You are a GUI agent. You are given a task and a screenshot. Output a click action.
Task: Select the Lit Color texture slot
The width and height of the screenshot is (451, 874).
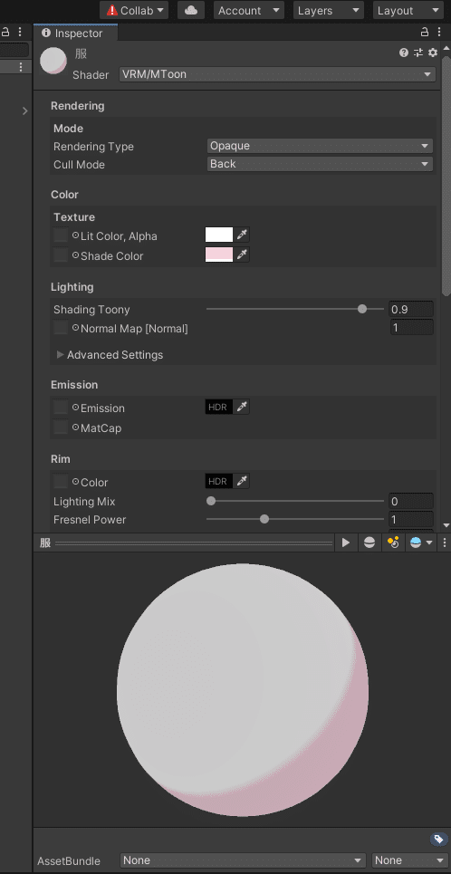pyautogui.click(x=61, y=235)
